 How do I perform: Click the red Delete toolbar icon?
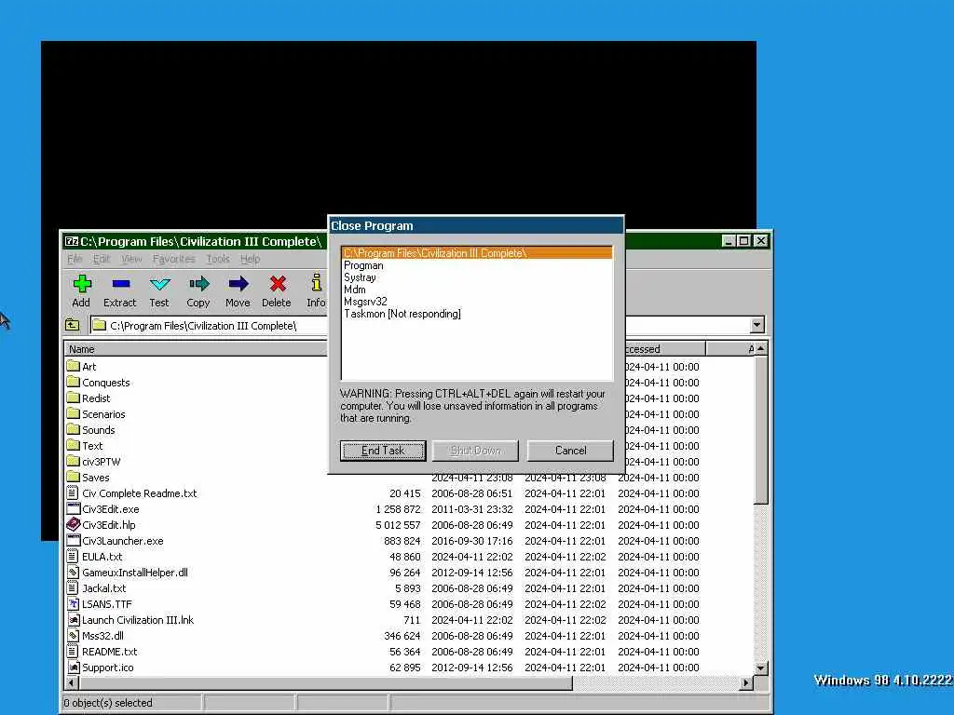coord(278,284)
